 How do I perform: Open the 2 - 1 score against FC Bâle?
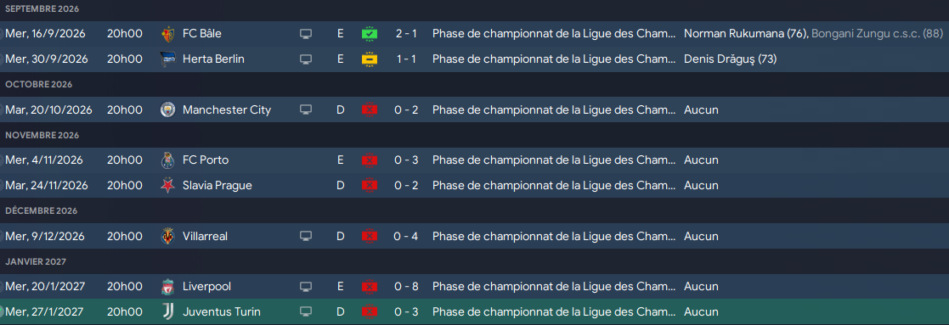point(406,34)
